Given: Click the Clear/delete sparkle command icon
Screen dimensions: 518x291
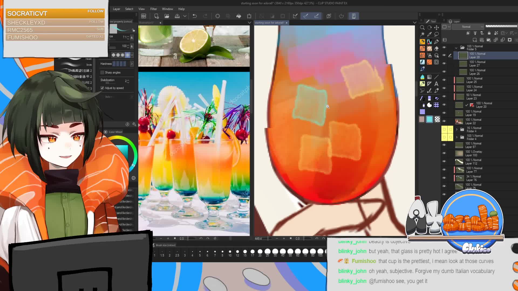Looking at the screenshot, I should pyautogui.click(x=218, y=16).
